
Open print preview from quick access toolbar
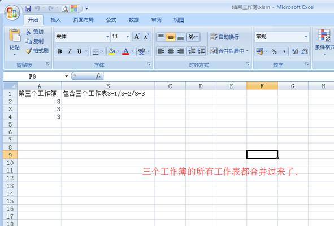click(x=65, y=8)
